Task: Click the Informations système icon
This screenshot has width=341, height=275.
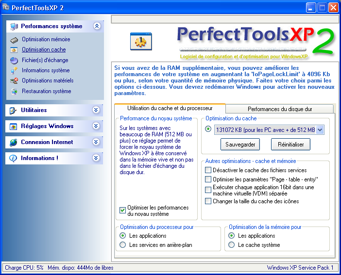Action: click(x=14, y=71)
